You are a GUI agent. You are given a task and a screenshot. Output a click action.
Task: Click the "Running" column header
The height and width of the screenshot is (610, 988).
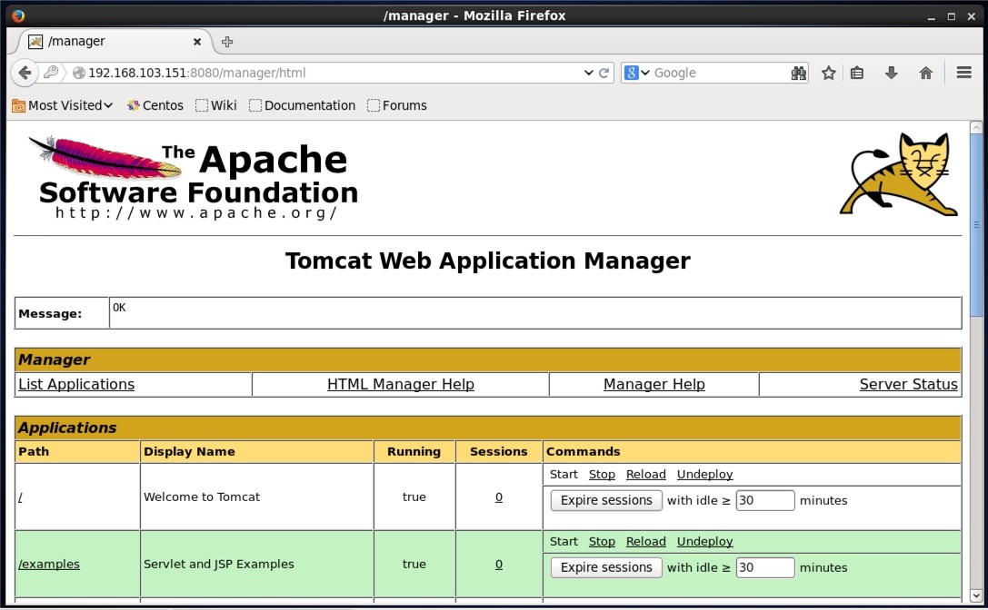(414, 451)
